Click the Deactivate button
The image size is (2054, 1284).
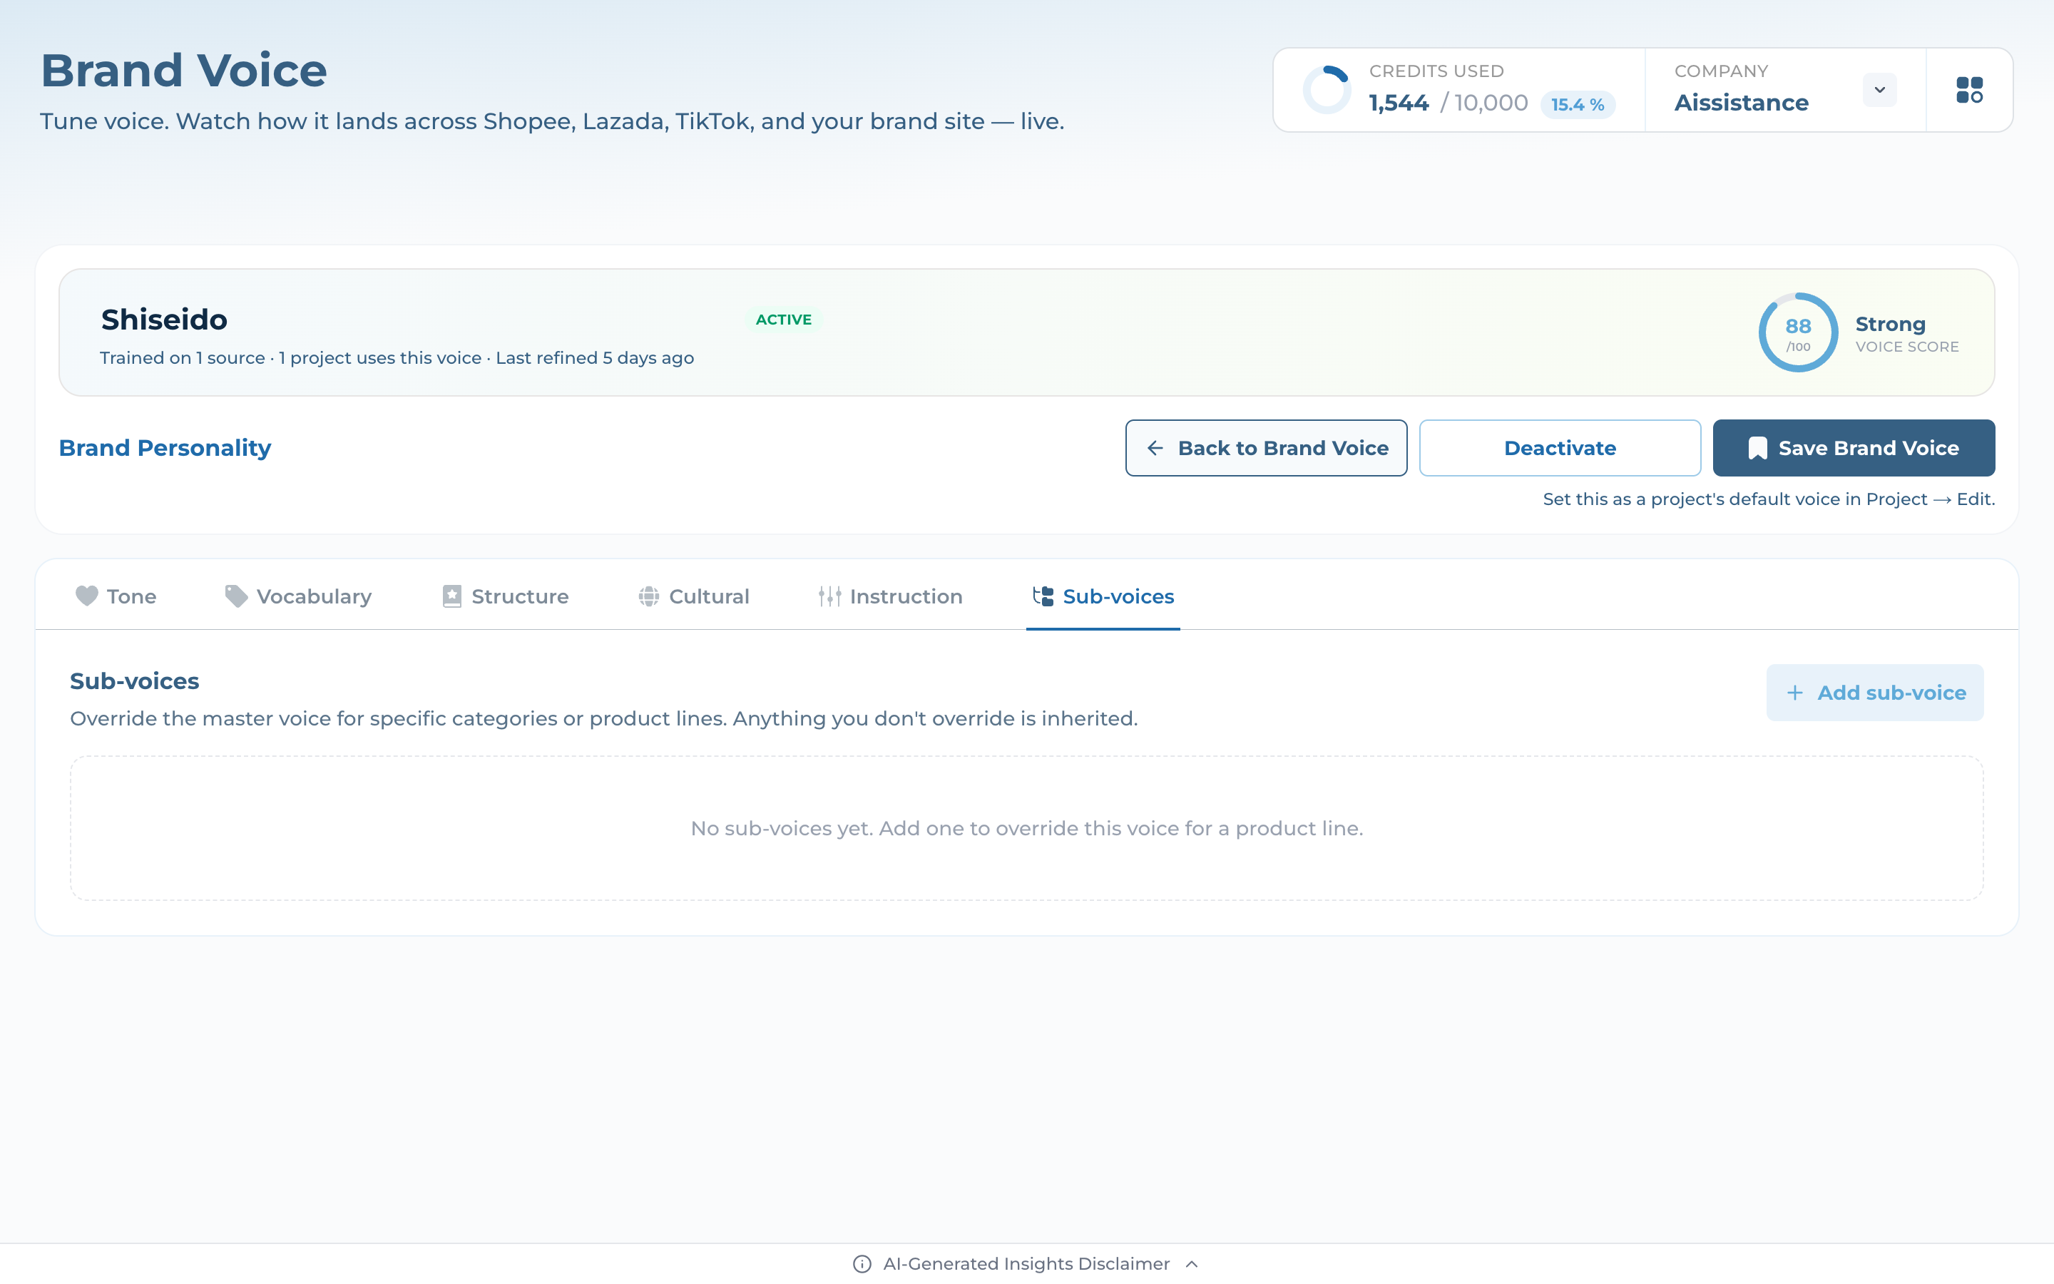point(1559,447)
